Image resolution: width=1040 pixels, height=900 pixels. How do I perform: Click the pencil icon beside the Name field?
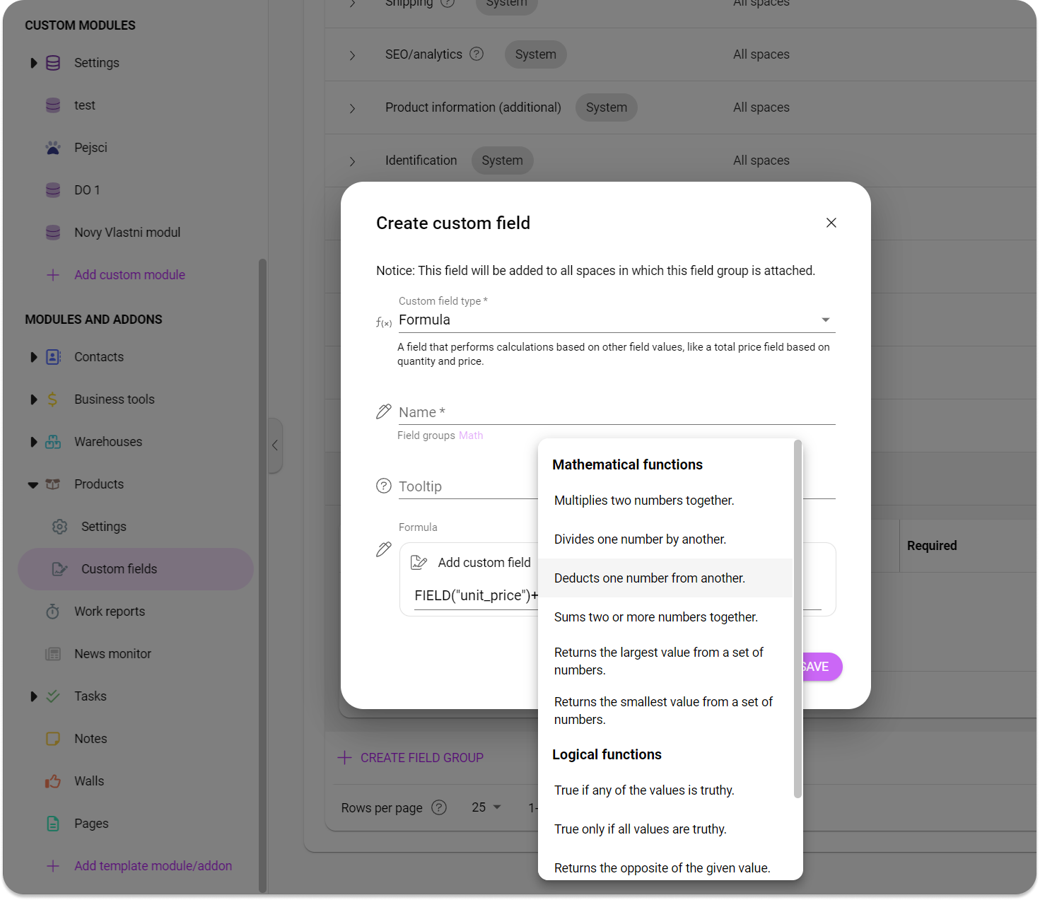[384, 411]
